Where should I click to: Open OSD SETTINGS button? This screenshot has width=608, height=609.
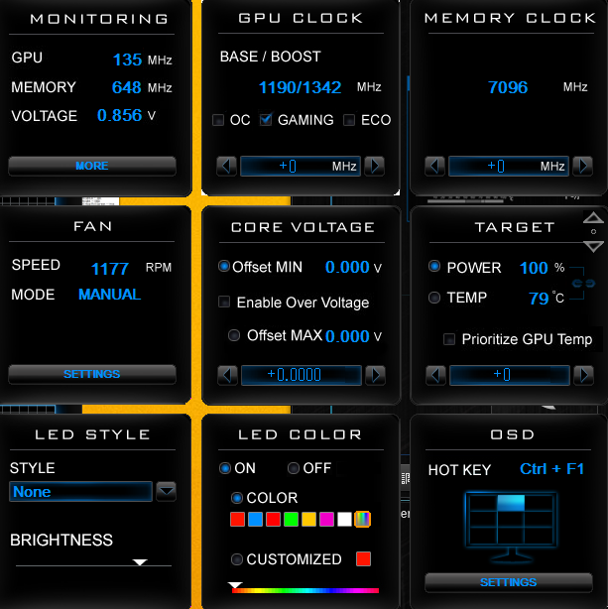(x=509, y=582)
